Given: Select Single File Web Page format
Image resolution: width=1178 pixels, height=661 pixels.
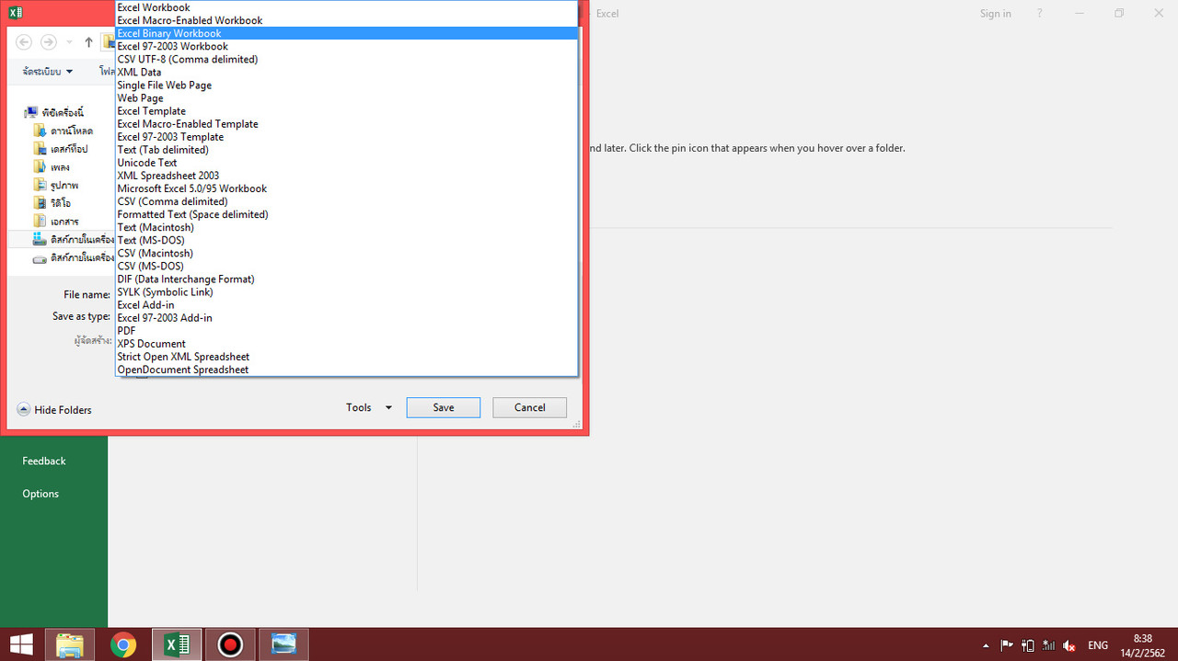Looking at the screenshot, I should (x=347, y=85).
